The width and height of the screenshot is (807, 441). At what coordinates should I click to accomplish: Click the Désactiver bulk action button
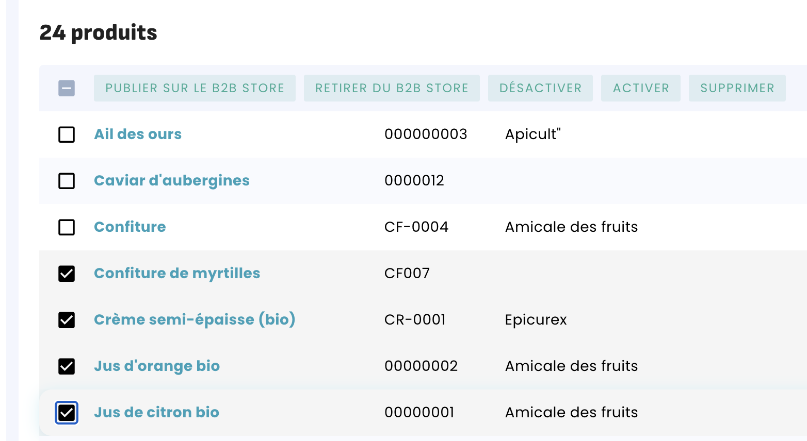click(540, 88)
